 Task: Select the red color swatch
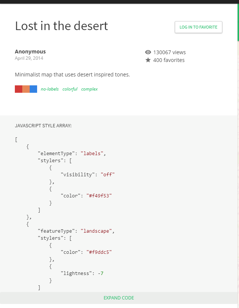click(19, 89)
